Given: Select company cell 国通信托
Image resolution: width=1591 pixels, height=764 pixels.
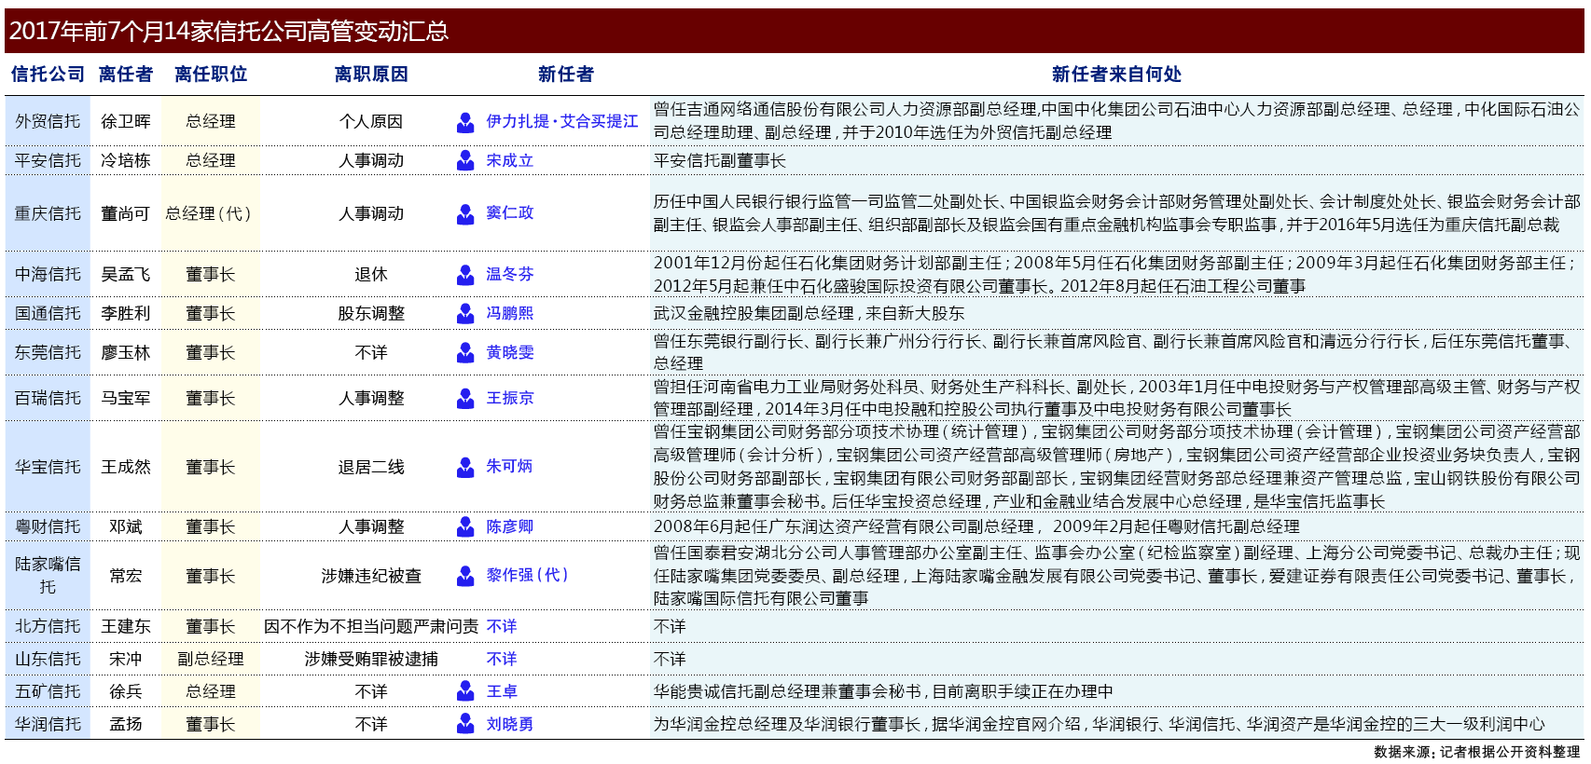Looking at the screenshot, I should pyautogui.click(x=48, y=313).
